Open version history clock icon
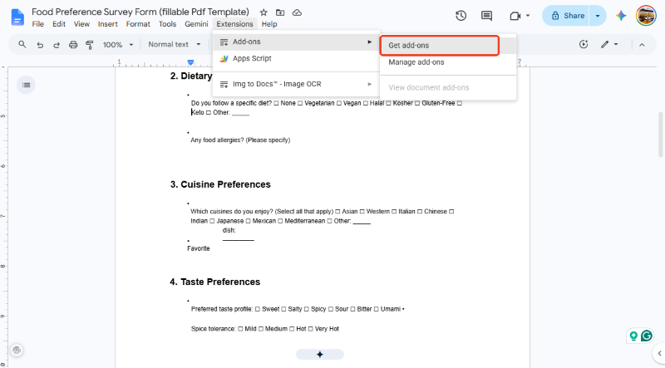The height and width of the screenshot is (368, 665). tap(461, 16)
